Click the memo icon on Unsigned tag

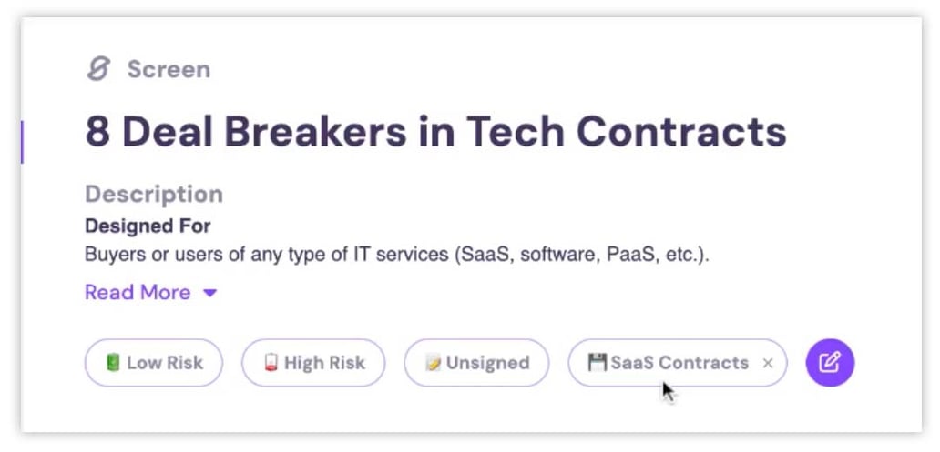[433, 363]
